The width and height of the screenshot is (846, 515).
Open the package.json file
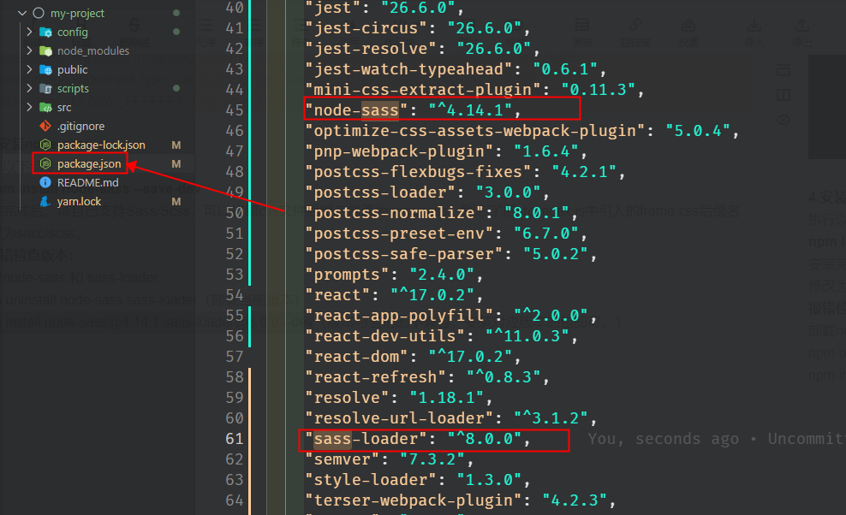89,164
